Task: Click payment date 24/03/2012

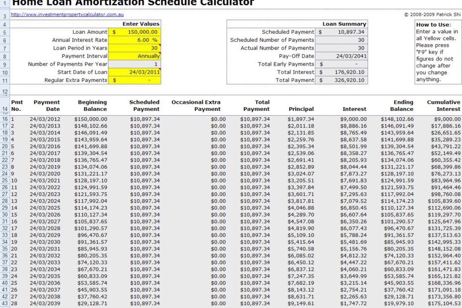Action: 45,119
